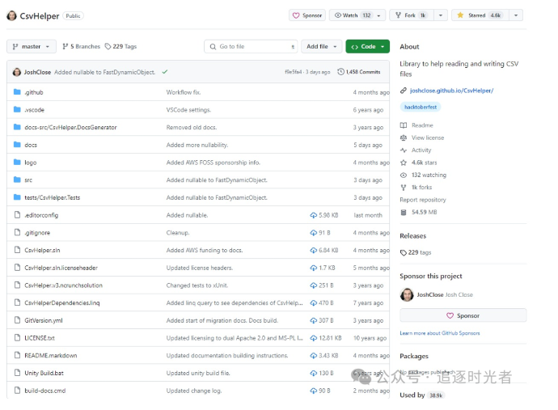This screenshot has width=558, height=410.
Task: Click the JoshClose sponsor profile avatar
Action: 407,294
